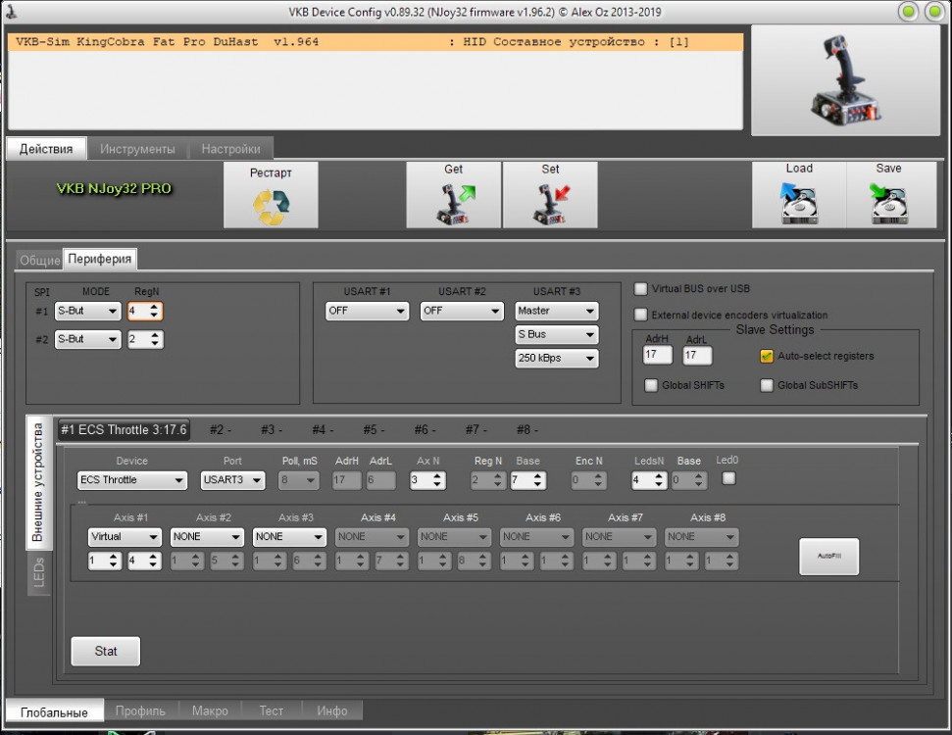Expand the 250 kBps baud rate dropdown
The image size is (952, 735).
(x=556, y=359)
